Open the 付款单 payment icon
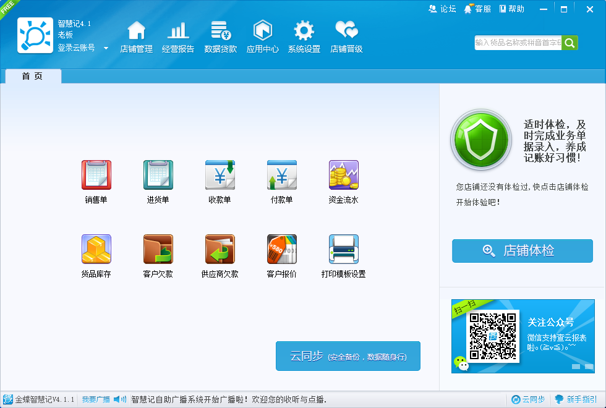 (282, 175)
